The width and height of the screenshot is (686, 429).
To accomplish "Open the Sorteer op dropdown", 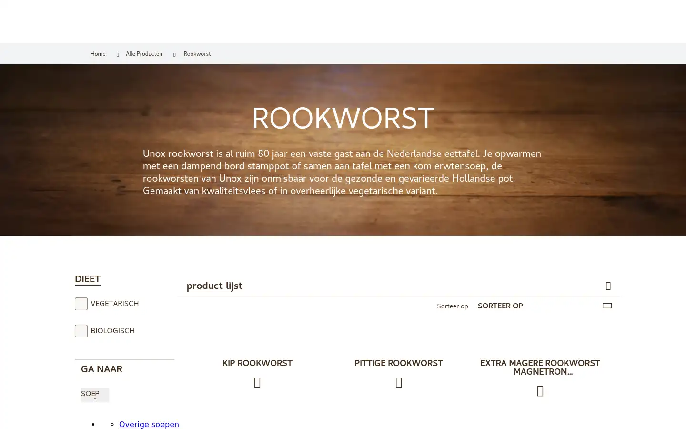I will [545, 306].
